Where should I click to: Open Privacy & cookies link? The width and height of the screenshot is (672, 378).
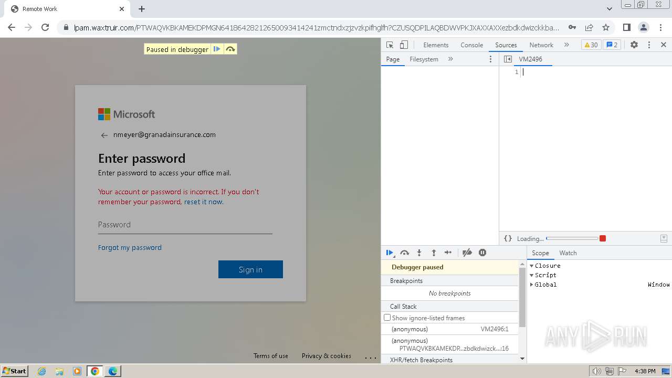coord(327,356)
